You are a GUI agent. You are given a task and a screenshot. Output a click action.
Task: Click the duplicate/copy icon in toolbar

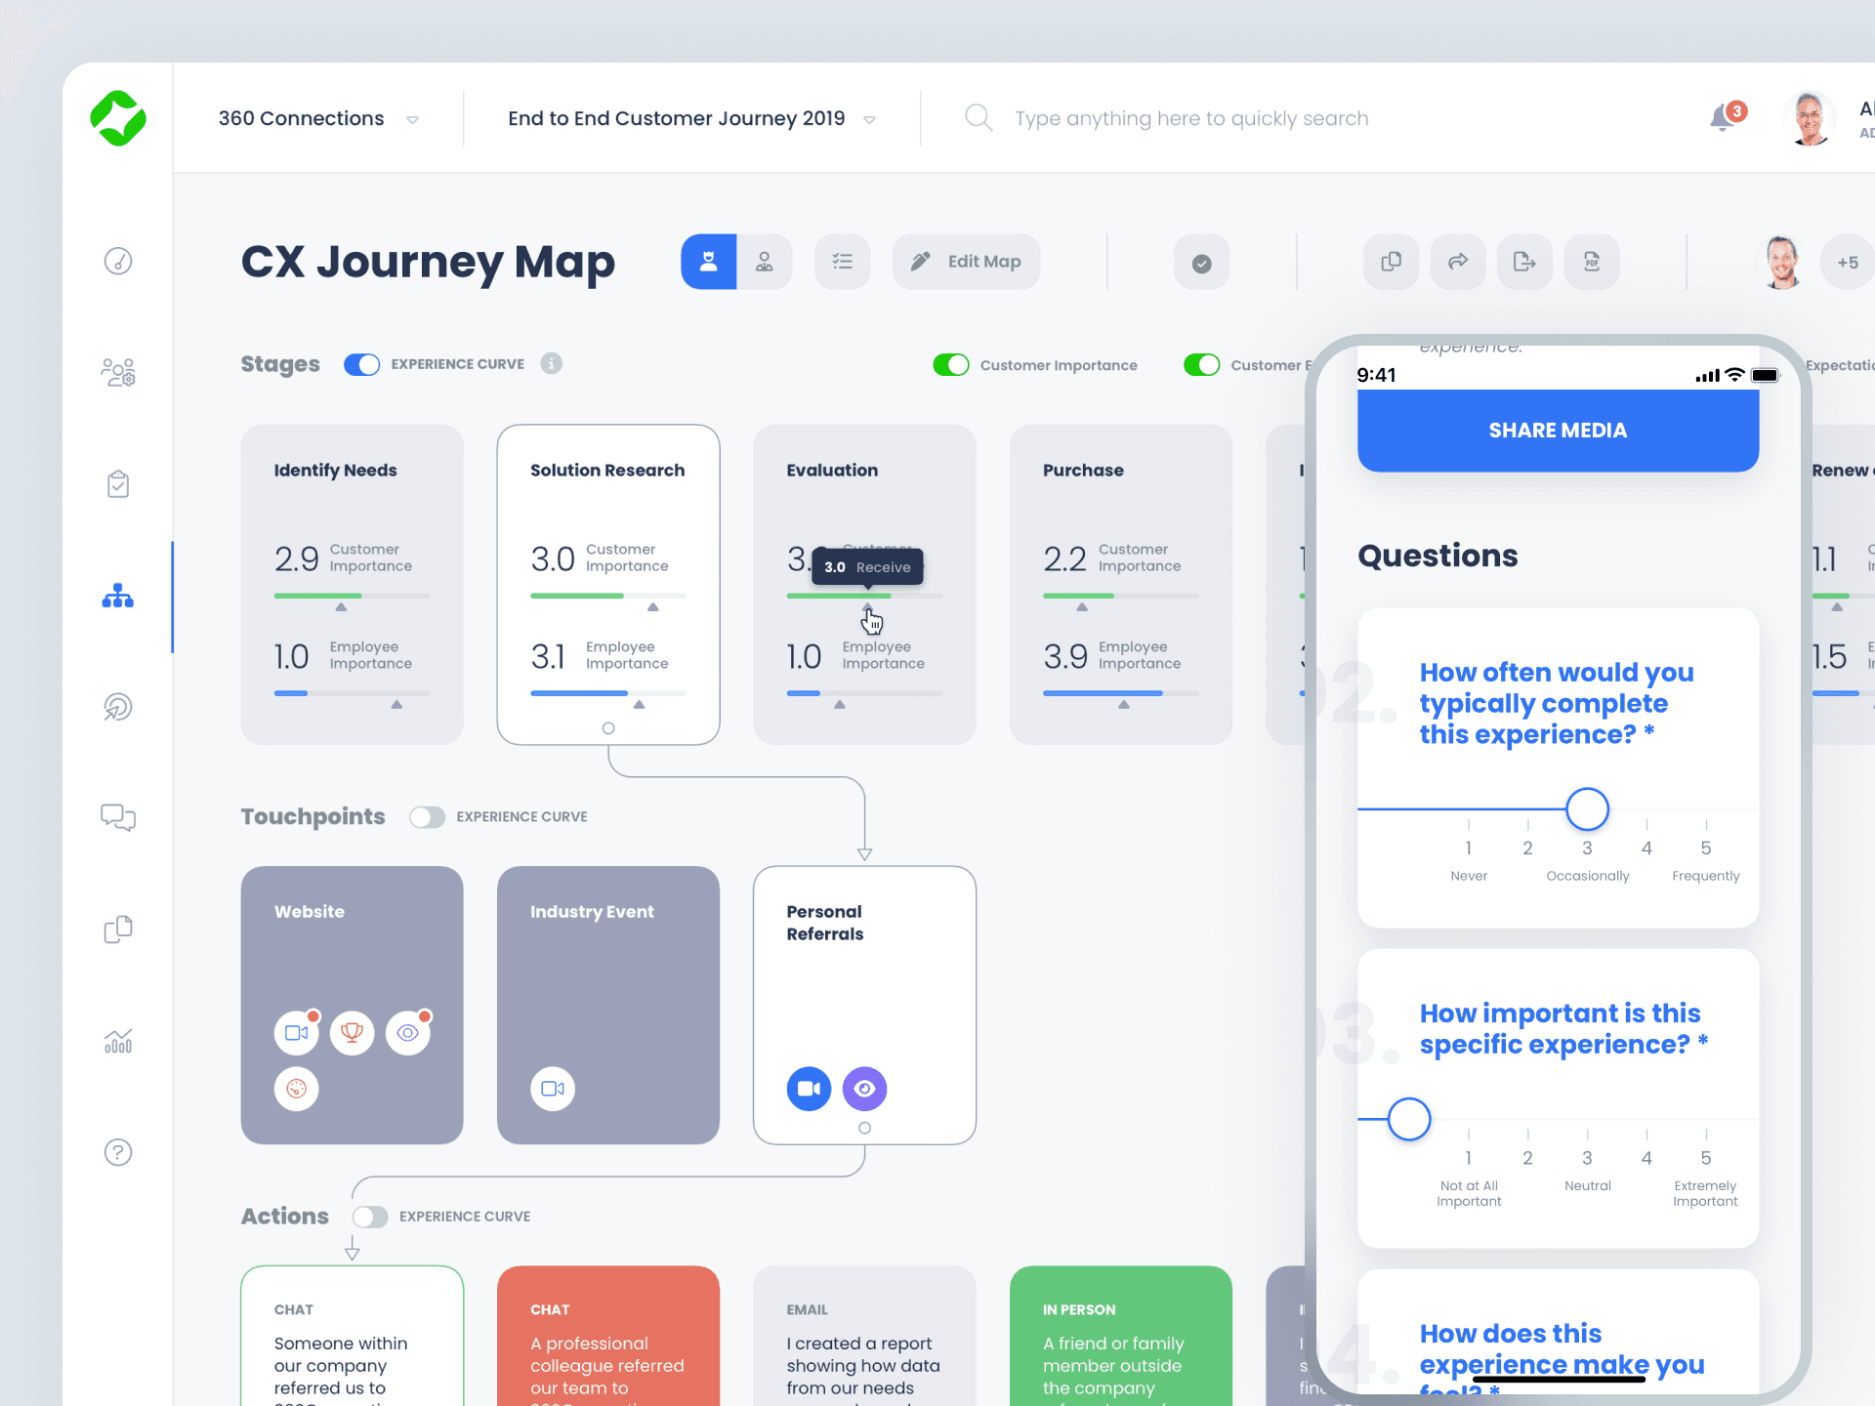pyautogui.click(x=1388, y=262)
